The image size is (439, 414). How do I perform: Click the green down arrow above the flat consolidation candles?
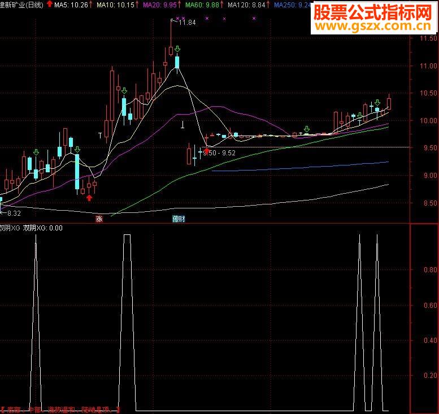point(307,129)
